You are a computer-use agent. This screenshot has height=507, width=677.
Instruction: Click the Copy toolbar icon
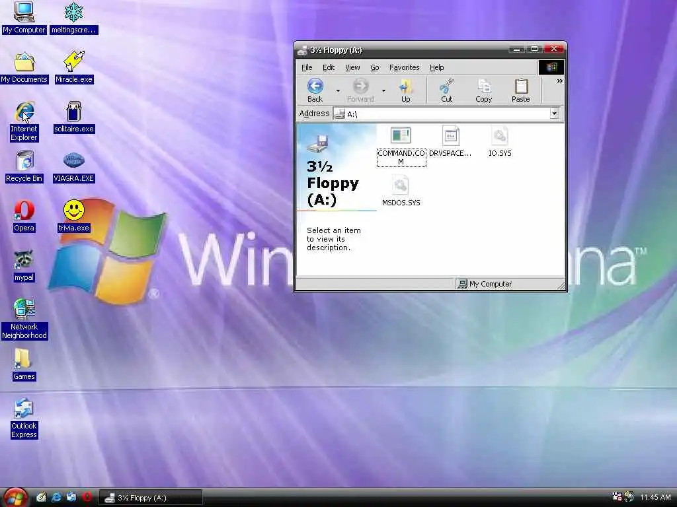[x=484, y=86]
